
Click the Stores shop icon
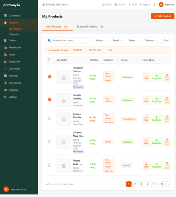(x=5, y=55)
